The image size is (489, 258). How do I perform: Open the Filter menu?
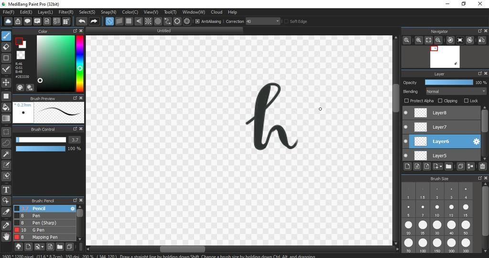(66, 12)
